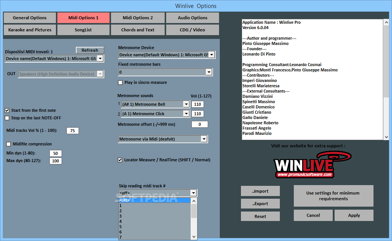The height and width of the screenshot is (241, 392).
Task: Enable Midifile compression checkbox
Action: tap(9, 144)
